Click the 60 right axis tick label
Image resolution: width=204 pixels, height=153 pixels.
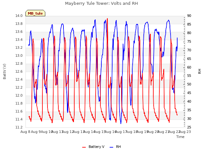pyautogui.click(x=189, y=67)
